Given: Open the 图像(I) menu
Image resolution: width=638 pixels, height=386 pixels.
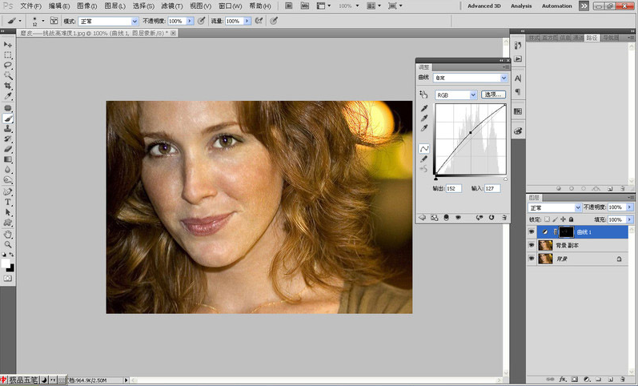Looking at the screenshot, I should (86, 6).
